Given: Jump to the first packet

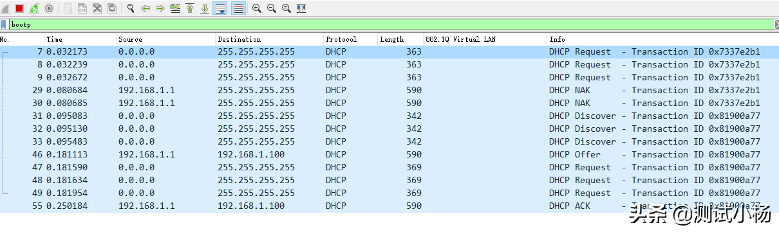Looking at the screenshot, I should pyautogui.click(x=190, y=8).
